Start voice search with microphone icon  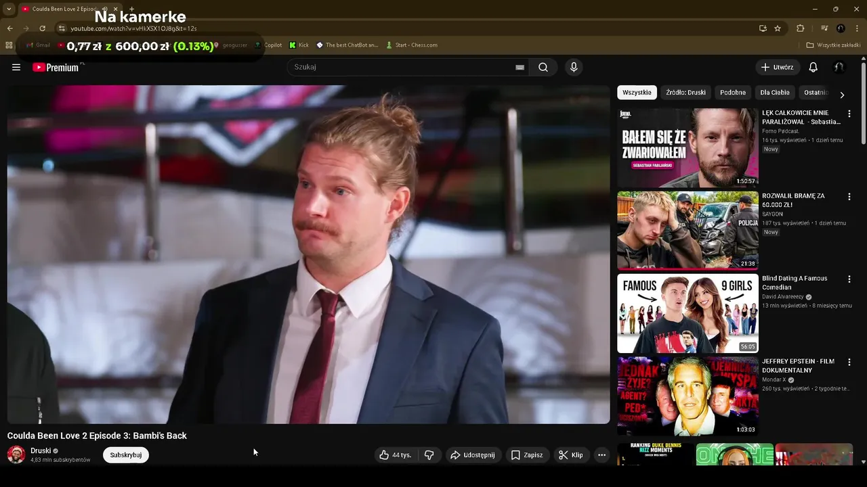click(x=574, y=67)
